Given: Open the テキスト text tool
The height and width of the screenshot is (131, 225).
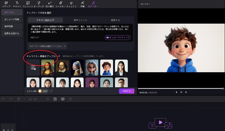Looking at the screenshot, I should 17,4.
